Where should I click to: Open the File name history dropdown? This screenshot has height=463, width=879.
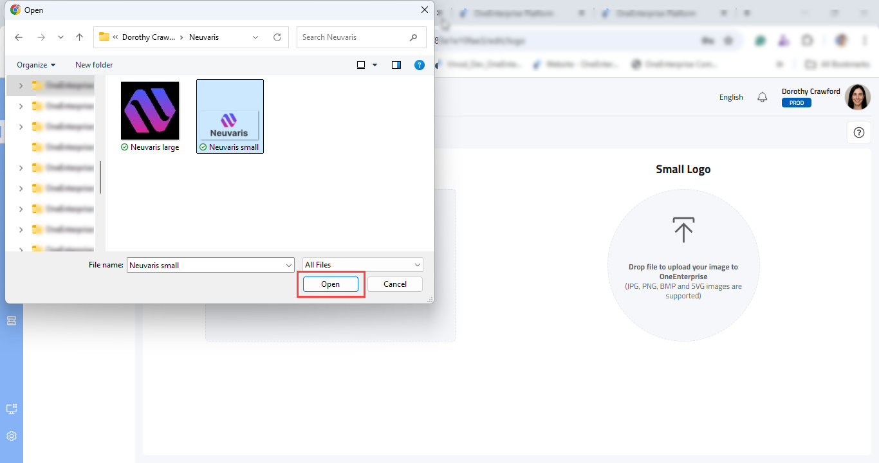(x=288, y=265)
